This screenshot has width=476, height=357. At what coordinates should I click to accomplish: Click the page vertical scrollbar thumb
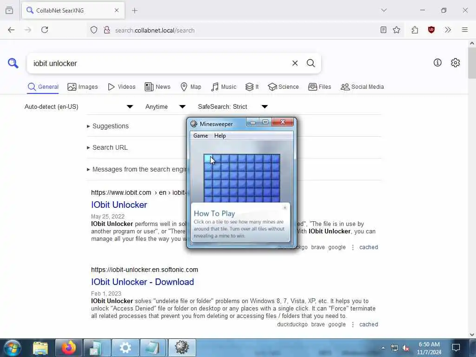[472, 63]
